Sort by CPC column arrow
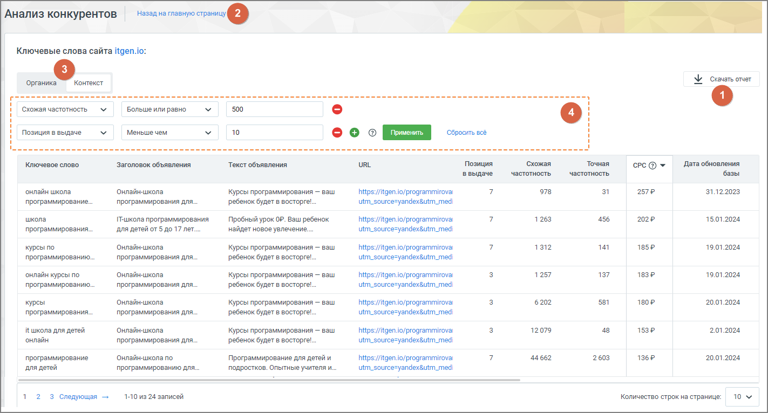The width and height of the screenshot is (768, 413). [663, 166]
